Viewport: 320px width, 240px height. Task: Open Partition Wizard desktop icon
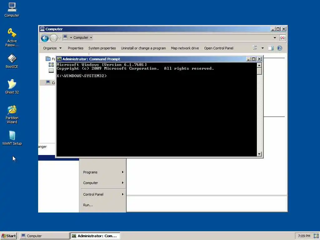click(12, 114)
